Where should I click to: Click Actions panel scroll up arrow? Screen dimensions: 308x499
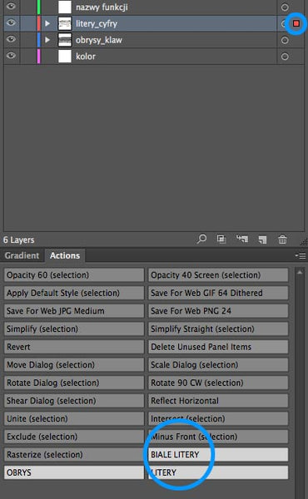point(300,272)
